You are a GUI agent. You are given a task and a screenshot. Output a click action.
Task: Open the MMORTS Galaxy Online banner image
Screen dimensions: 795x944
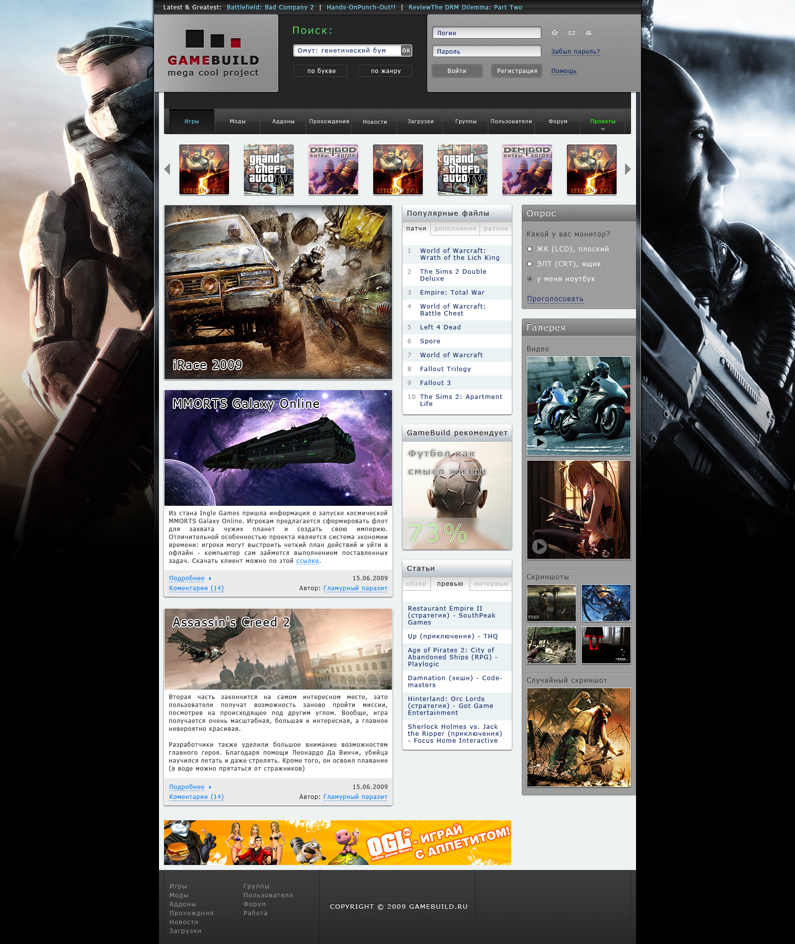(278, 448)
